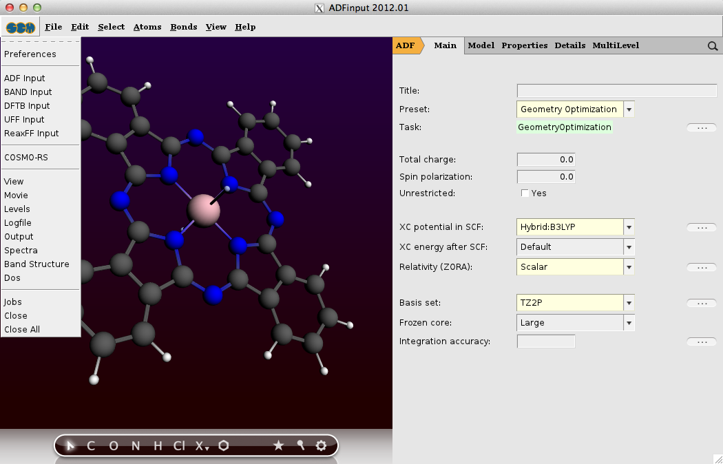Screen dimensions: 723x464
Task: Switch to the Properties tab
Action: (x=524, y=45)
